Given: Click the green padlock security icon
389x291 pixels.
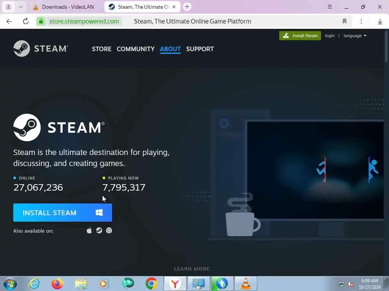Looking at the screenshot, I should [41, 21].
